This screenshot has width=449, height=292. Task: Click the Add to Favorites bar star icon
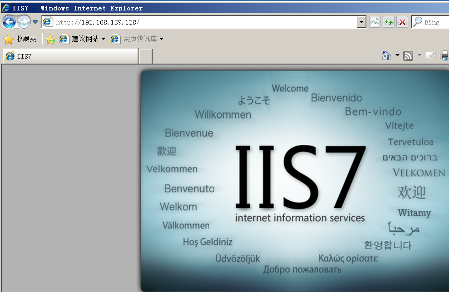point(50,39)
